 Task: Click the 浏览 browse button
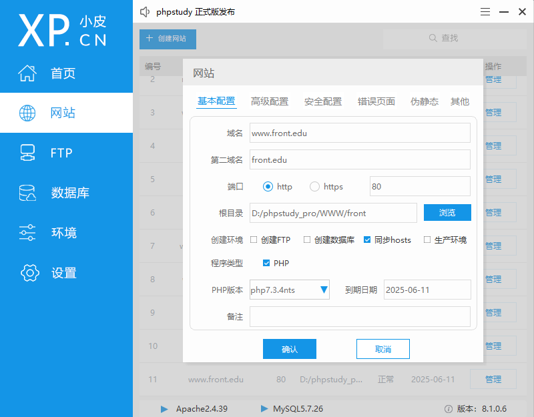click(447, 213)
